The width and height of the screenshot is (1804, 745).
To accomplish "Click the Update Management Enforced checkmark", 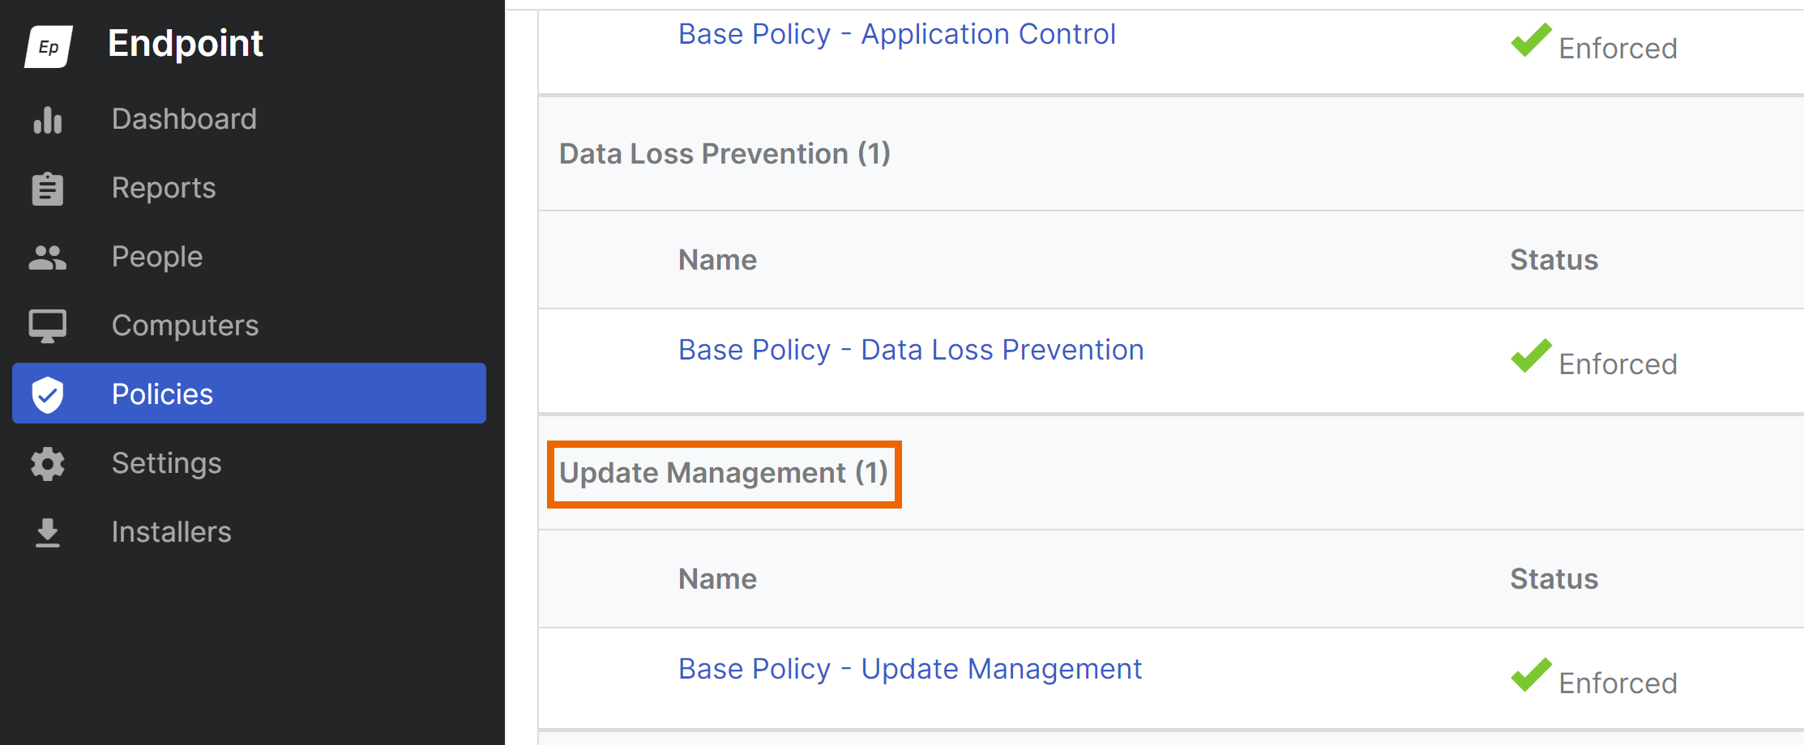I will [1531, 675].
